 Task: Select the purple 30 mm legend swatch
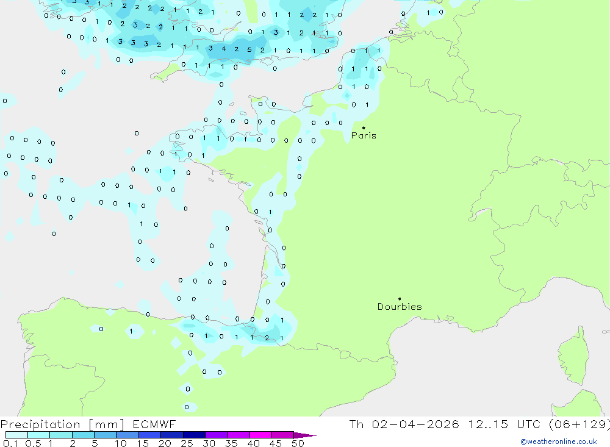tap(217, 435)
